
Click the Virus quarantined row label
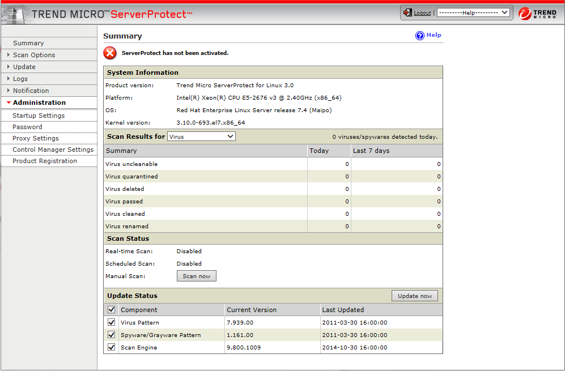pyautogui.click(x=131, y=177)
